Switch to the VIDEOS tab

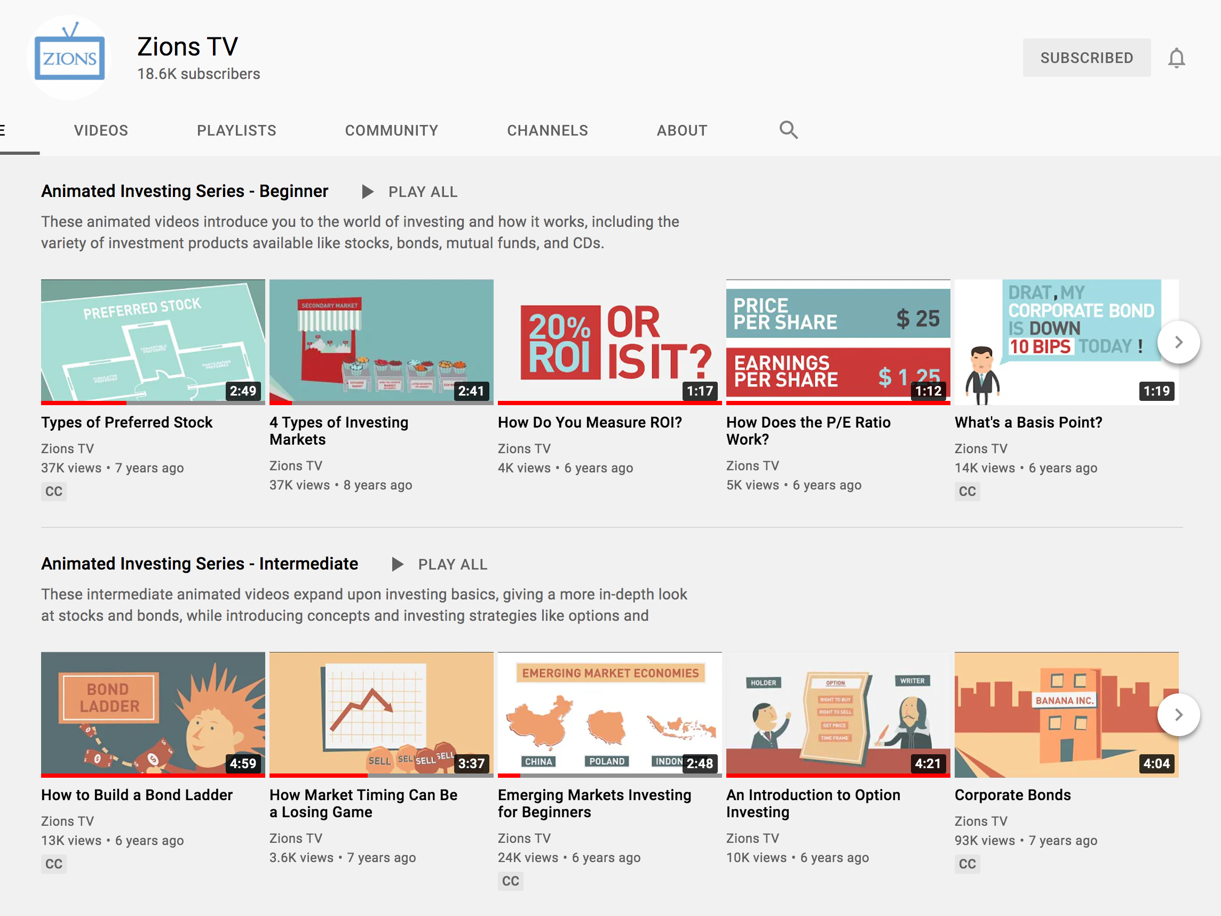(101, 131)
